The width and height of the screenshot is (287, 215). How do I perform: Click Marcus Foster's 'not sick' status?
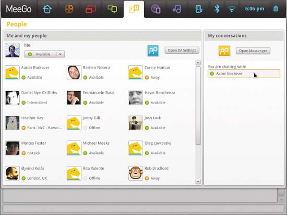coord(34,153)
